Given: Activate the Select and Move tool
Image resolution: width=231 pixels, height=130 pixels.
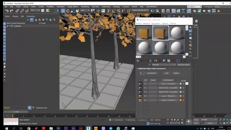Looking at the screenshot, I should [63, 11].
